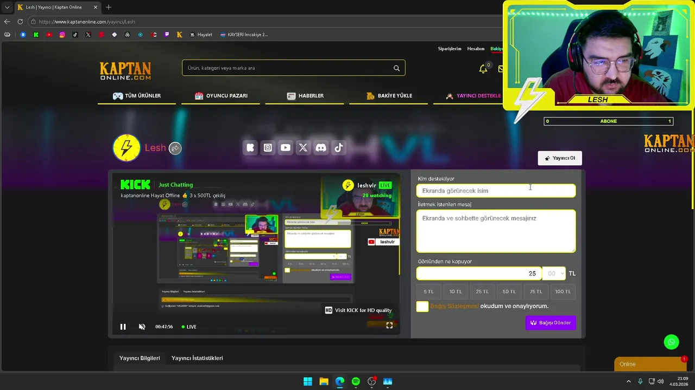Viewport: 695px width, 390px height.
Task: Select the 50 TL preset amount
Action: (x=509, y=291)
